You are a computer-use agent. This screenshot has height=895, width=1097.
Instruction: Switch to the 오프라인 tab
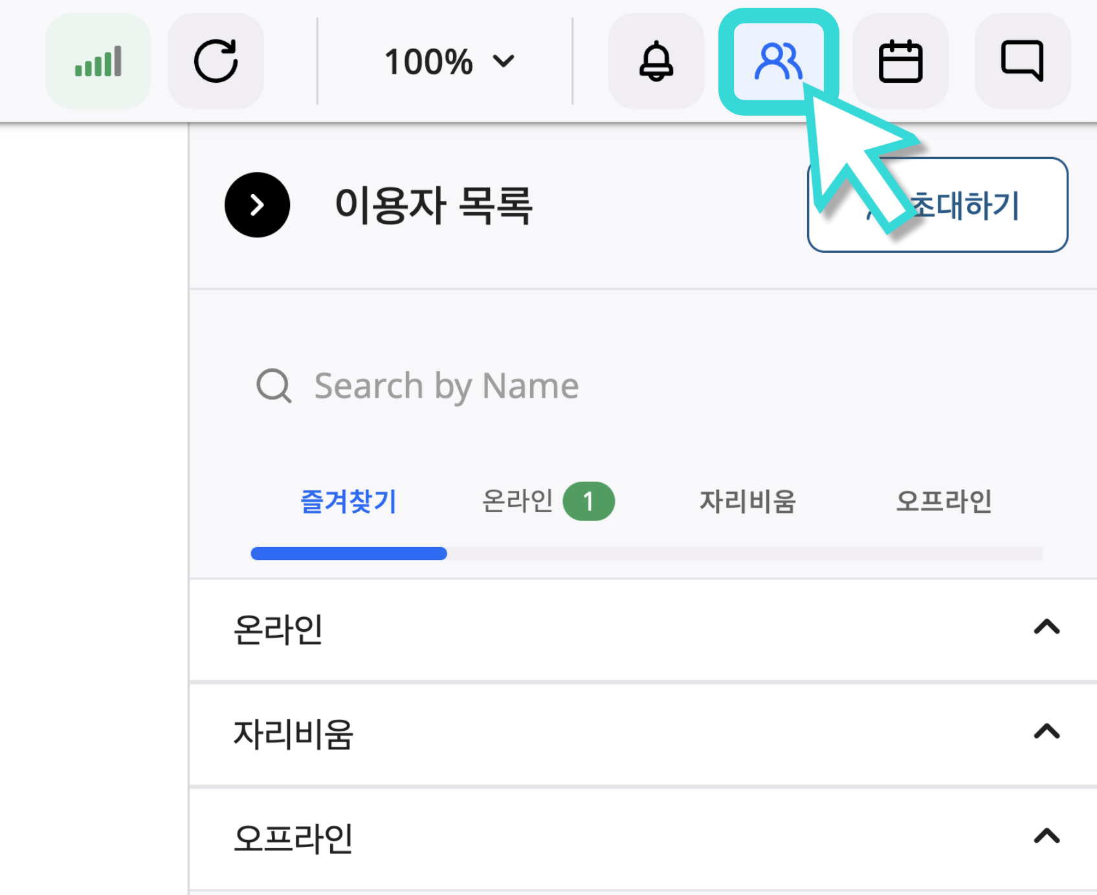(944, 501)
